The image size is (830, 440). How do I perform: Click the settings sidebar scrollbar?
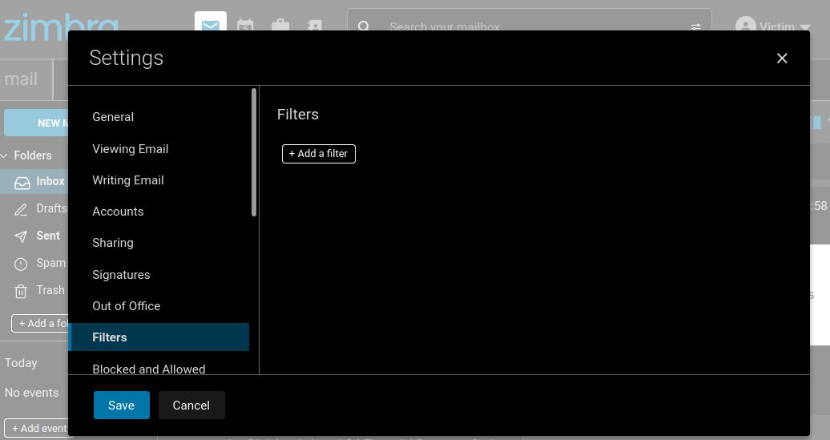click(x=254, y=152)
